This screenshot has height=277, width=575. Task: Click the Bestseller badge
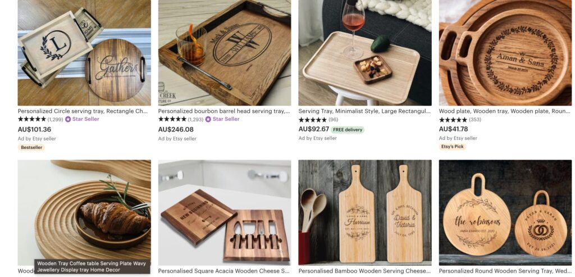point(31,147)
